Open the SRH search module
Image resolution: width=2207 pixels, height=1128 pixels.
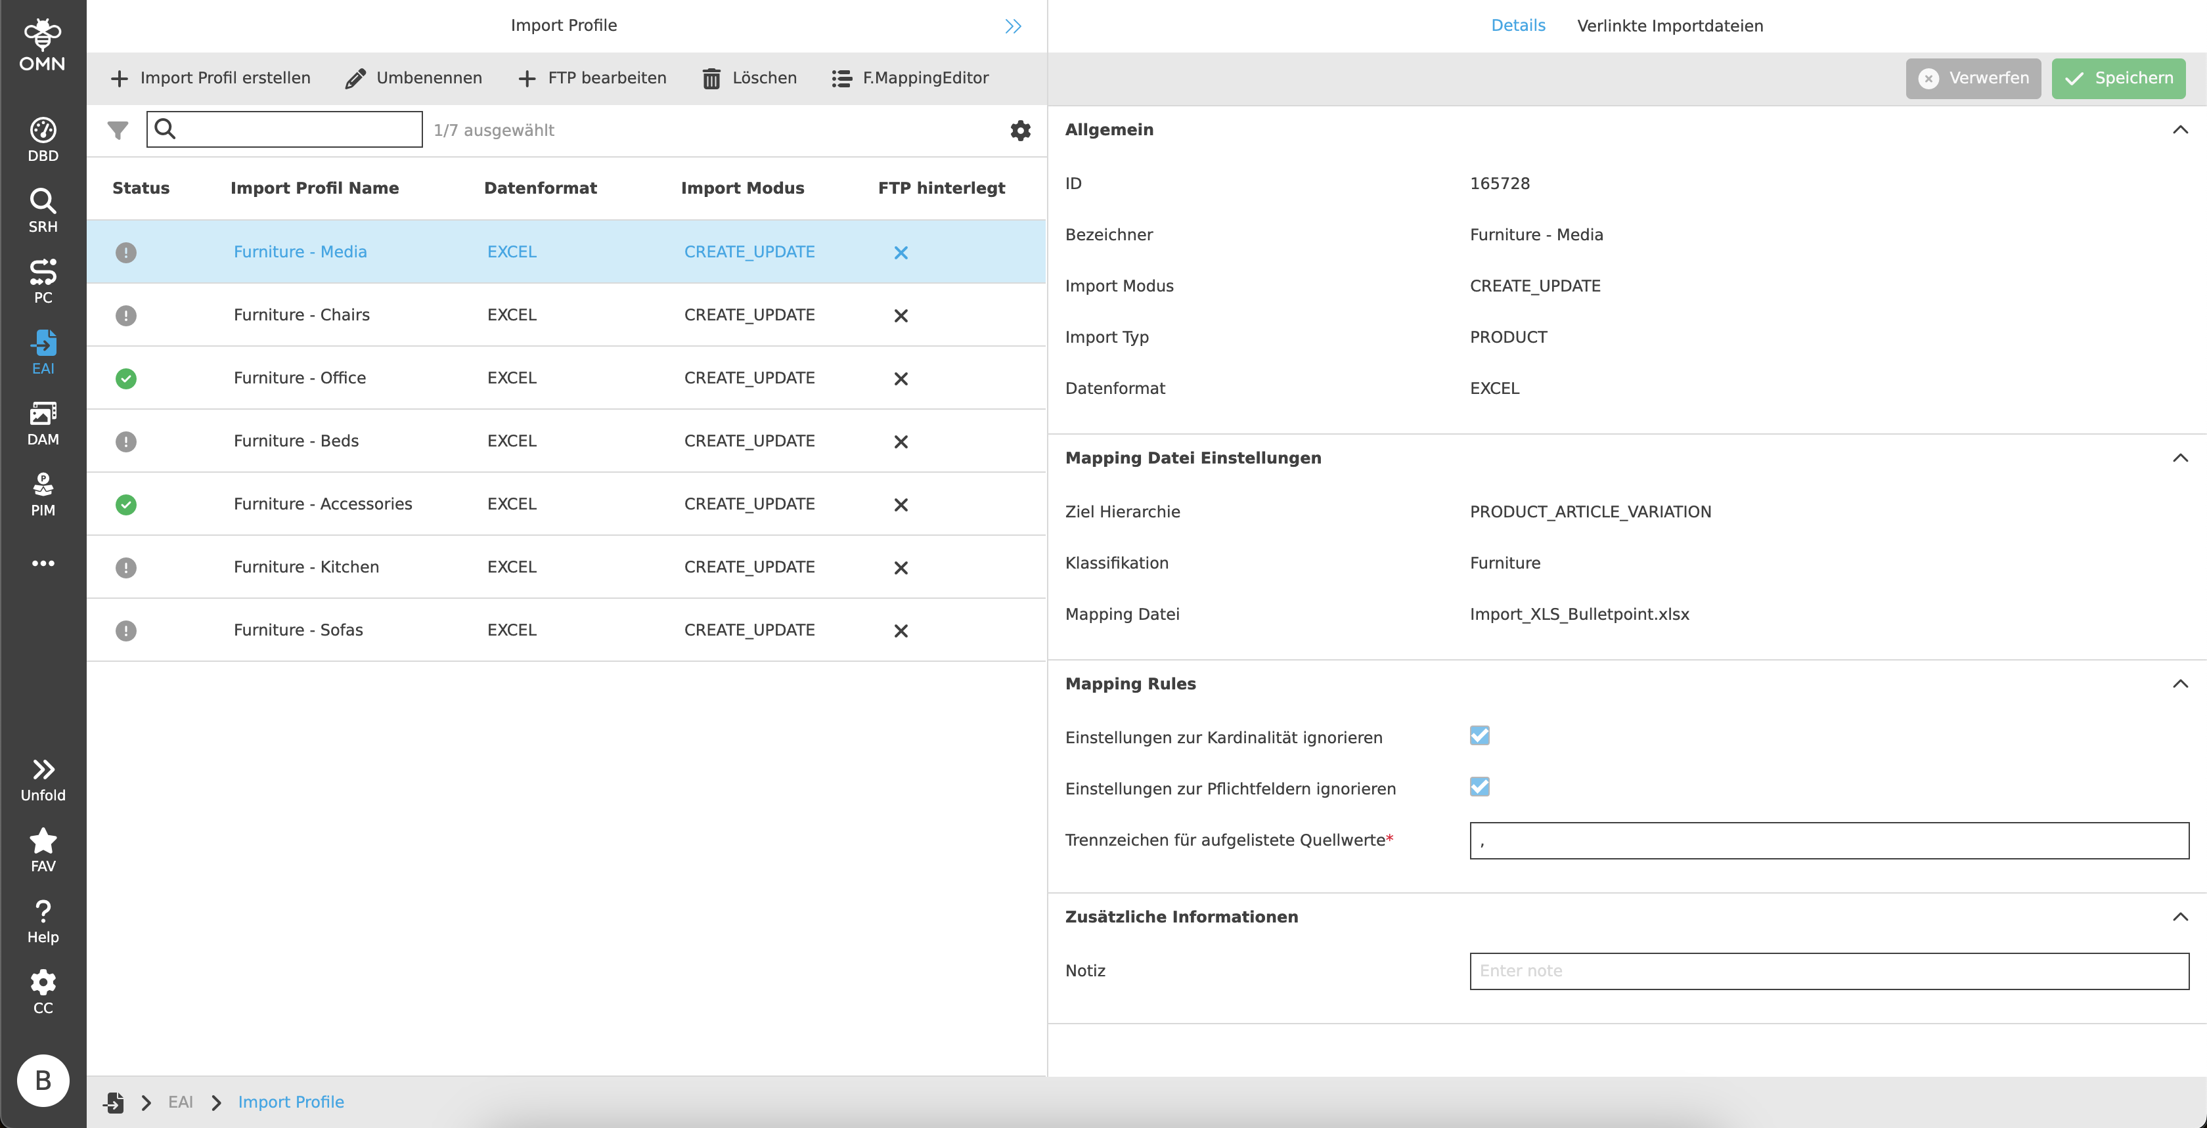tap(43, 210)
